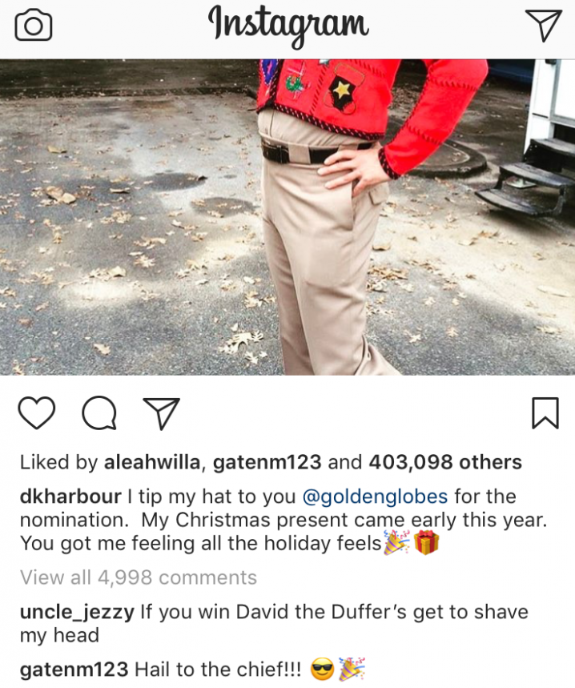Image resolution: width=575 pixels, height=688 pixels.
Task: Tap the post photo of red sweater
Action: coord(287,217)
